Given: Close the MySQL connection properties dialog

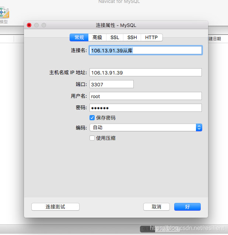Looking at the screenshot, I should [x=29, y=25].
